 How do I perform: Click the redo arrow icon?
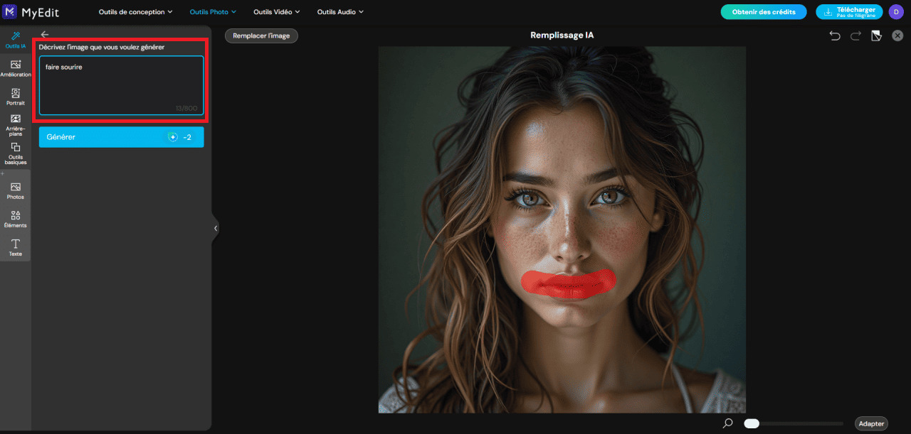coord(855,35)
